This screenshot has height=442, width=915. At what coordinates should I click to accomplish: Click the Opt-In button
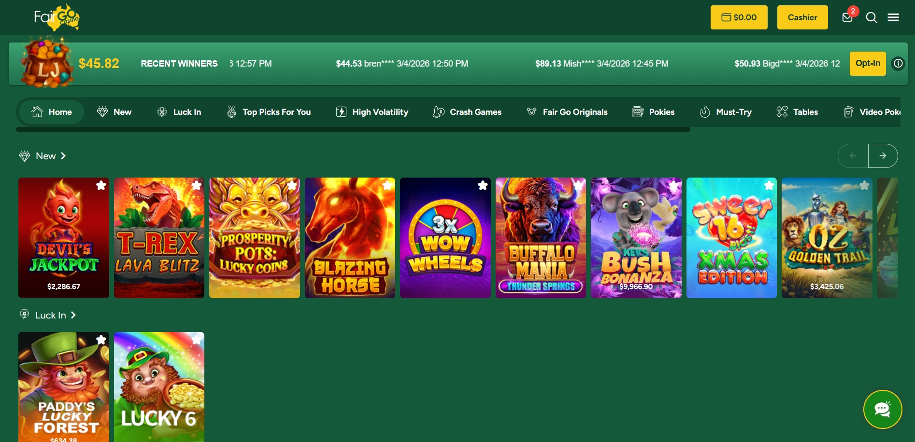coord(868,63)
